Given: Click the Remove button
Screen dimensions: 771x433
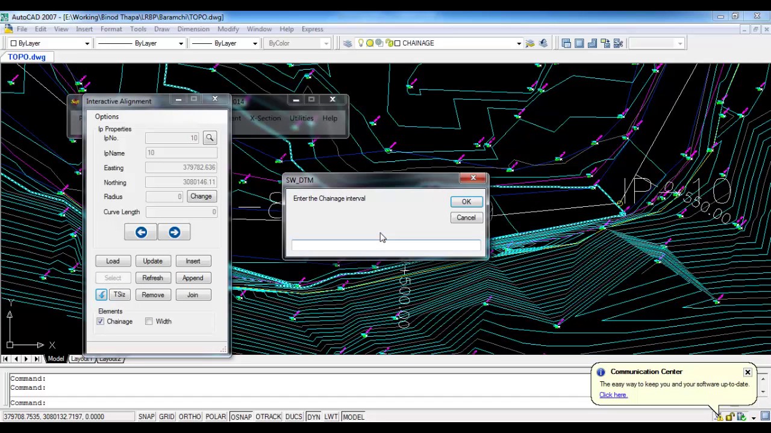Looking at the screenshot, I should pyautogui.click(x=153, y=295).
